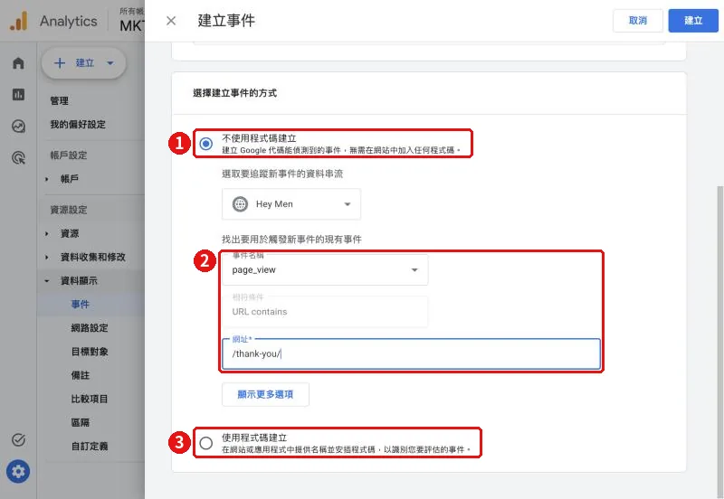Expand the 帳戶 tree item
Viewport: 724px width, 499px height.
point(47,179)
